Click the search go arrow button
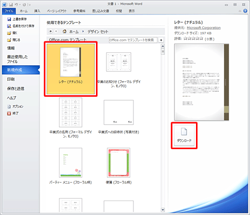This screenshot has width=250, height=215. (161, 40)
